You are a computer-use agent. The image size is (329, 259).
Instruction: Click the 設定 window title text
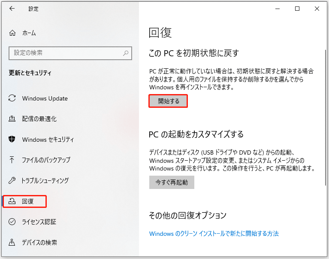[33, 9]
